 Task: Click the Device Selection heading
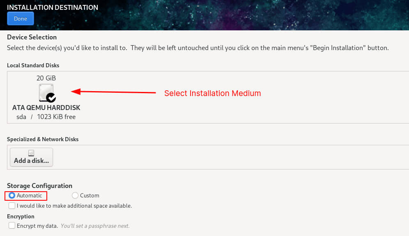click(32, 37)
